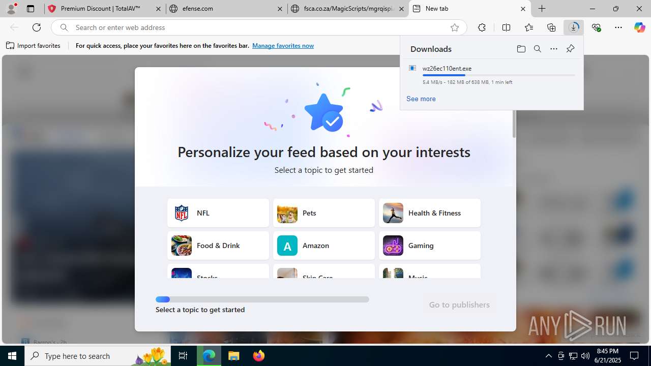651x366 pixels.
Task: Click See more in Downloads
Action: pyautogui.click(x=421, y=99)
